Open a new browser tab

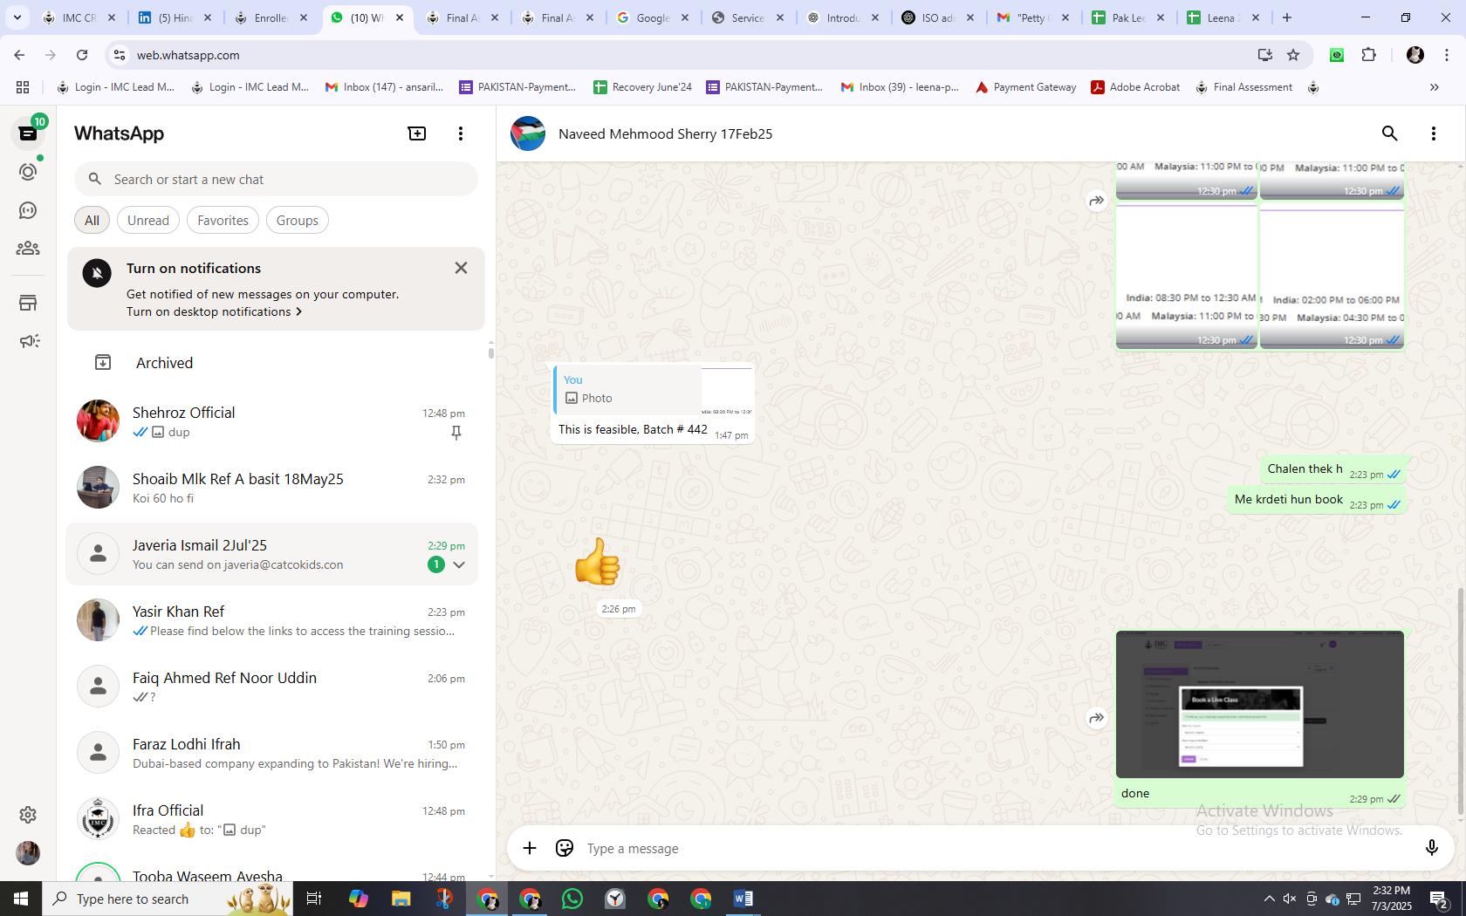pyautogui.click(x=1286, y=17)
